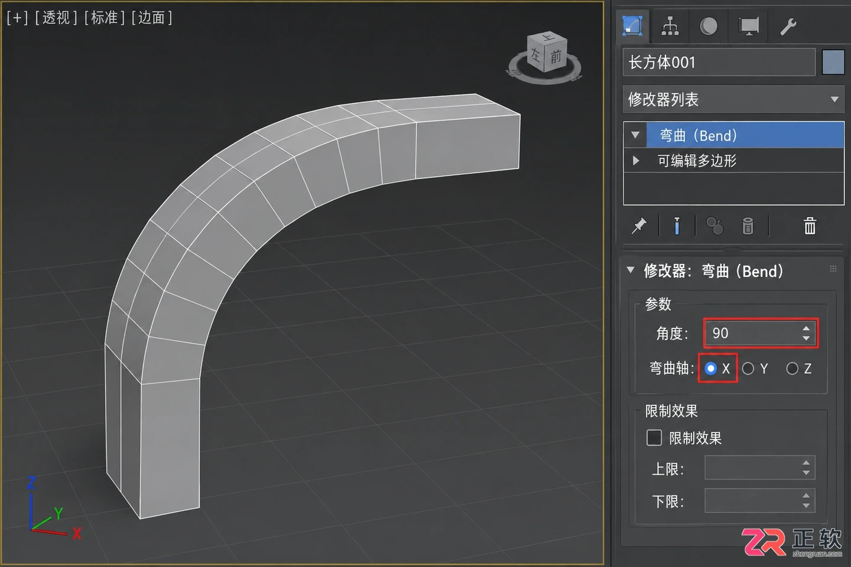Decrease 角度 value with down spinner arrow
Image resolution: width=851 pixels, height=567 pixels.
point(806,338)
